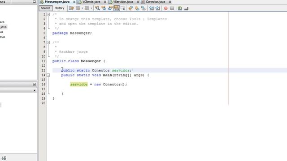Collapse the header comment fold at line 1

(48, 14)
